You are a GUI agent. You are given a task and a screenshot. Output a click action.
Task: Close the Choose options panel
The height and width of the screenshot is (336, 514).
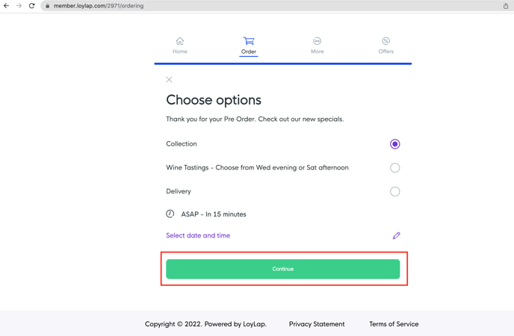pyautogui.click(x=170, y=80)
